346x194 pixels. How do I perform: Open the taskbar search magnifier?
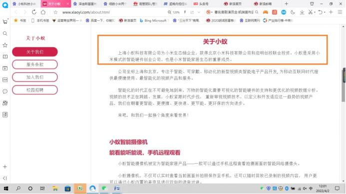(x=18, y=189)
